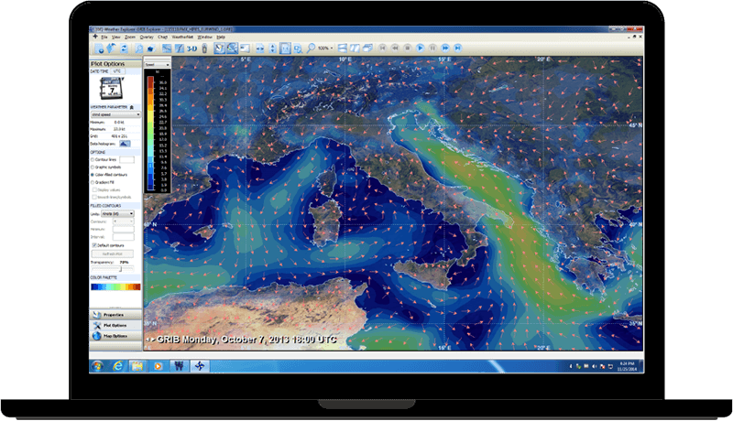Screen dimensions: 733x421
Task: Click the data histogram icon
Action: coord(124,144)
